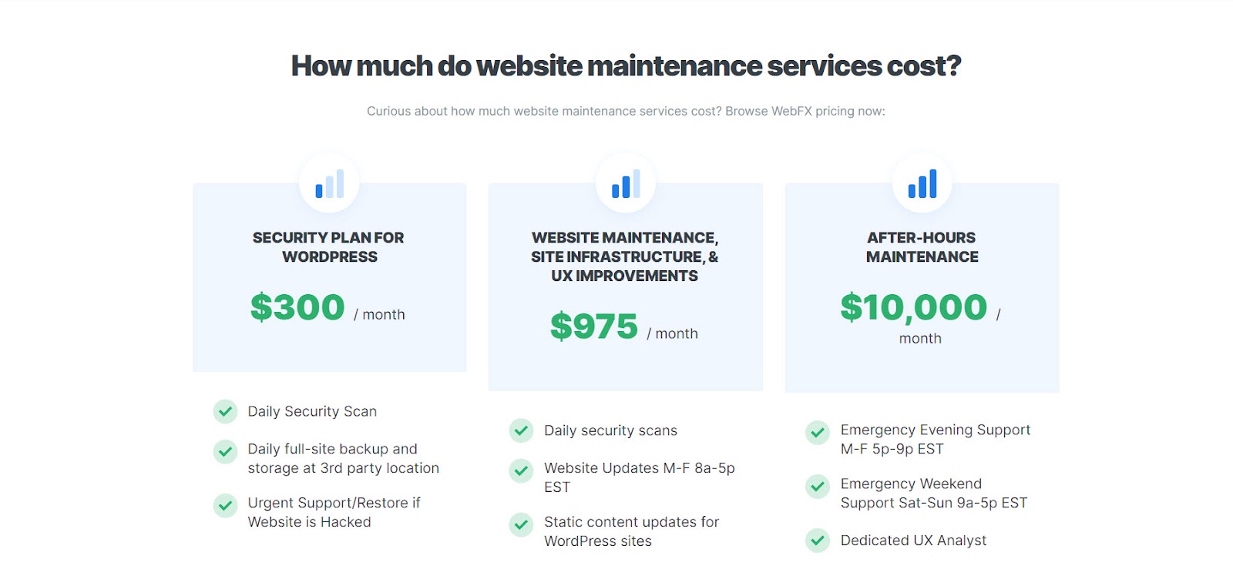Click the checkmark next to Emergency Evening Support
This screenshot has width=1233, height=576.
pyautogui.click(x=818, y=432)
